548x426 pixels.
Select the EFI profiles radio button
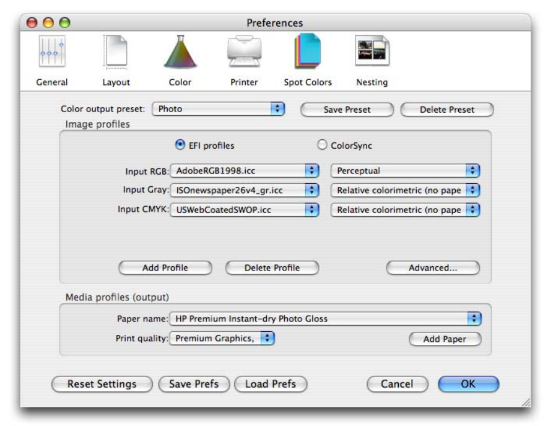click(180, 146)
